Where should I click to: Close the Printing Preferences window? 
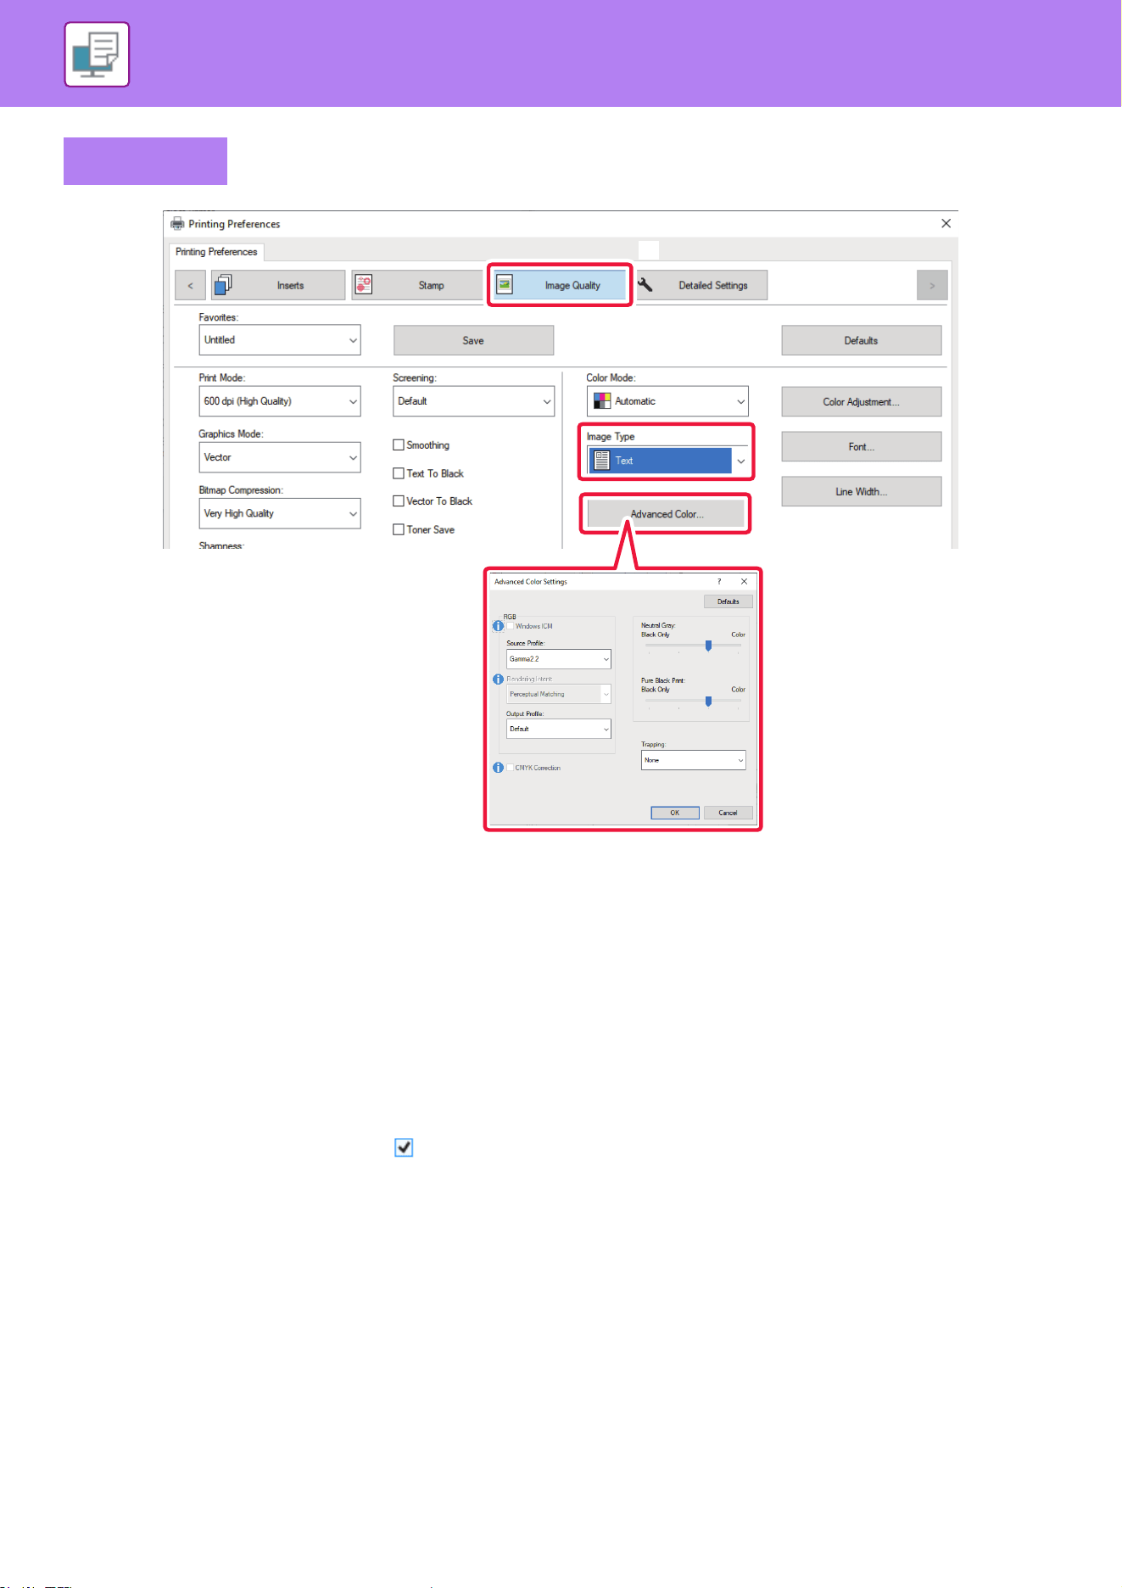pyautogui.click(x=946, y=224)
